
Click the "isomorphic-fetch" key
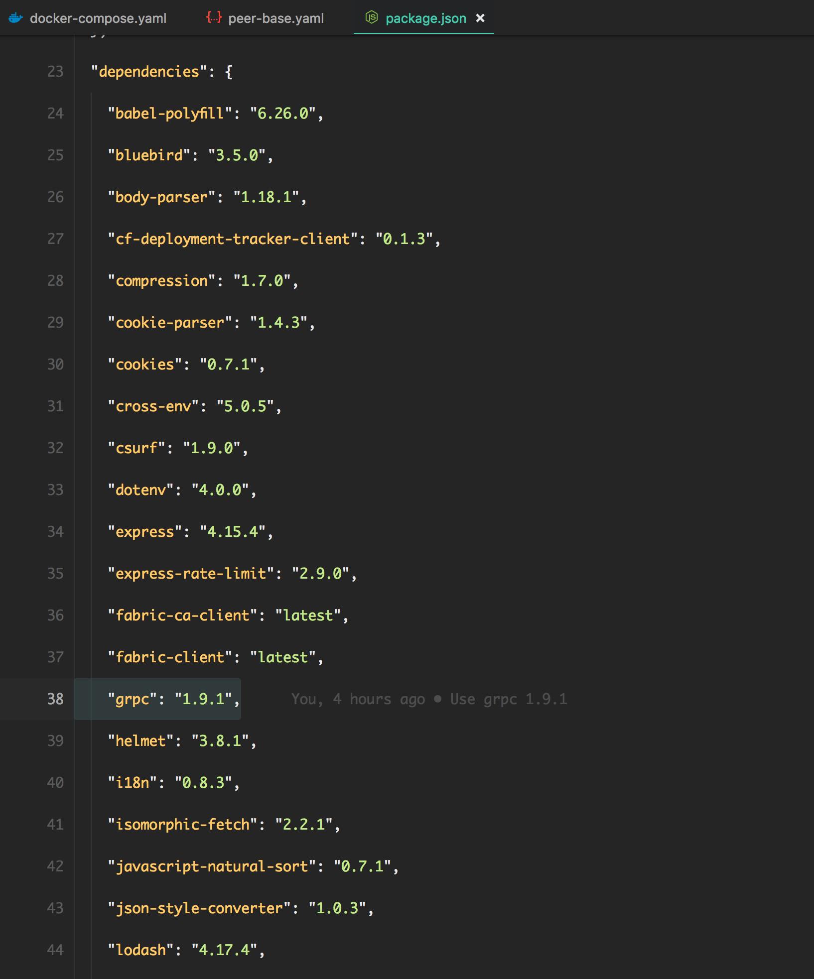182,825
